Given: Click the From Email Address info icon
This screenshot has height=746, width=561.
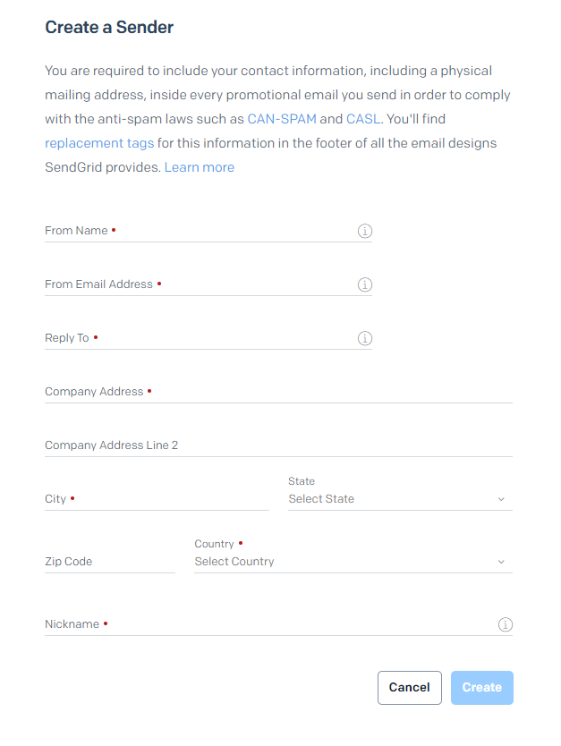Looking at the screenshot, I should [x=365, y=284].
